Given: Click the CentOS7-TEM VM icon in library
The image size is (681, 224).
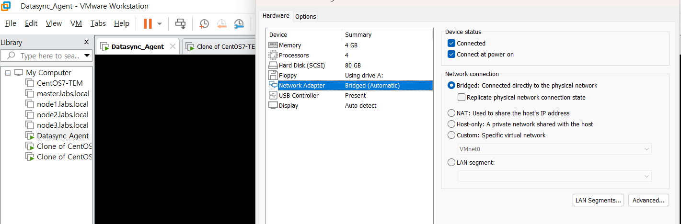Looking at the screenshot, I should pos(30,83).
